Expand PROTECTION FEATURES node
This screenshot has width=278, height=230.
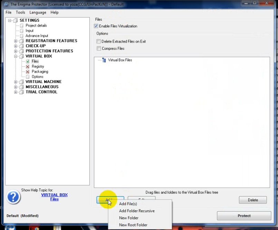click(16, 51)
